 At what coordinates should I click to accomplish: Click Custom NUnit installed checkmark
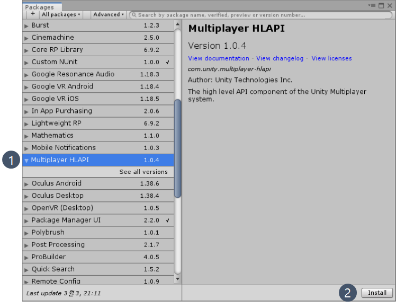tap(167, 62)
